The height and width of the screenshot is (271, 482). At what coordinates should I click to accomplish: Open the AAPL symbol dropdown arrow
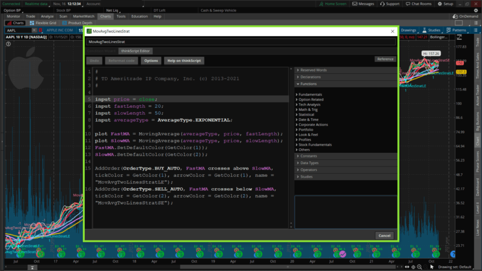(34, 31)
